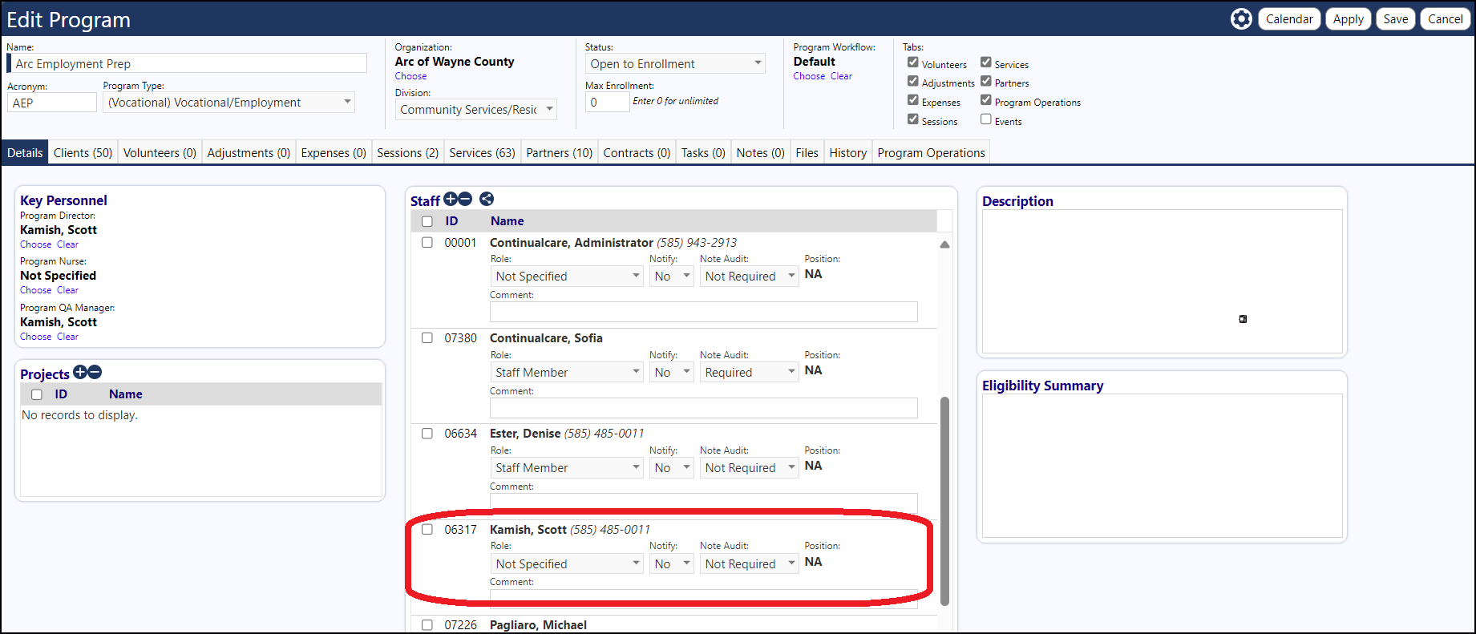The height and width of the screenshot is (634, 1476).
Task: Open Role dropdown for Ester, Denise
Action: point(567,468)
